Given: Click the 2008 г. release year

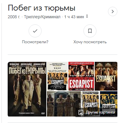Looking at the screenshot, I should (x=14, y=17).
